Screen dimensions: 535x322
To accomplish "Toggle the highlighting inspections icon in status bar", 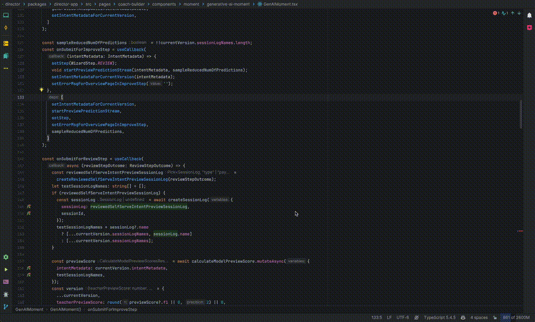I will coord(416,318).
